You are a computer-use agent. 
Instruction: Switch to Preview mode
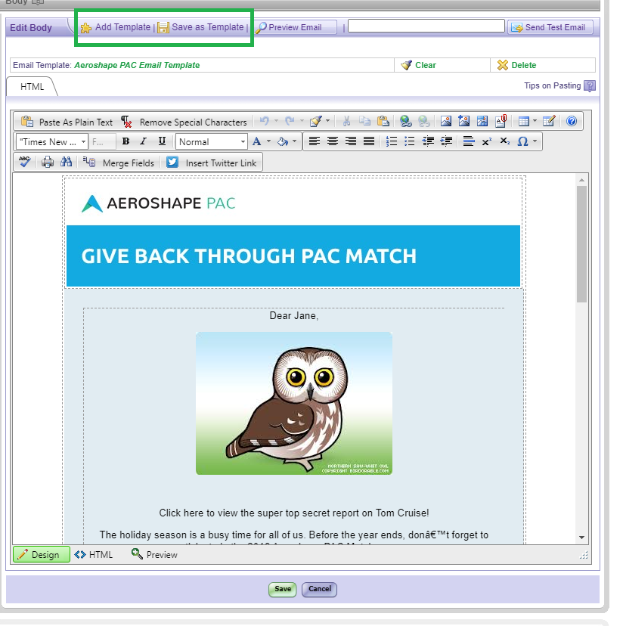(154, 554)
